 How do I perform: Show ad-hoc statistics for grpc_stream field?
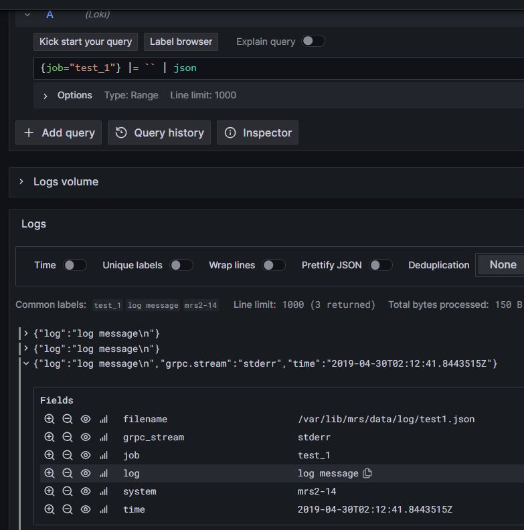[104, 437]
